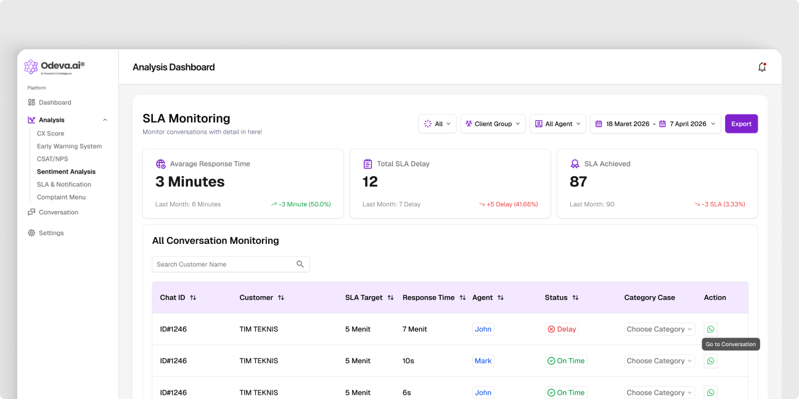Sort the Customer column icon

(x=281, y=297)
